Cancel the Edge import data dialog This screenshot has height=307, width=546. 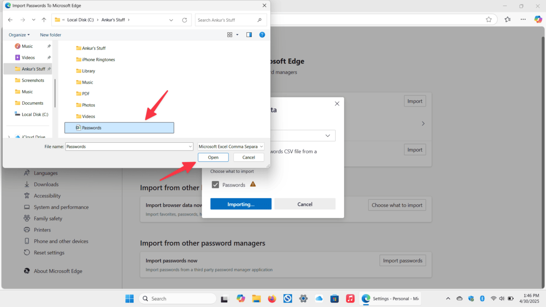pos(305,204)
